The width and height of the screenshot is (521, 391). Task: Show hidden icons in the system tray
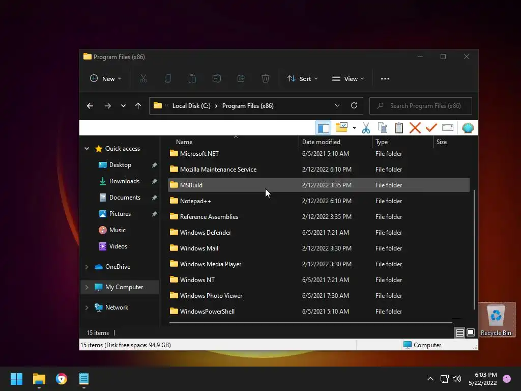tap(430, 379)
